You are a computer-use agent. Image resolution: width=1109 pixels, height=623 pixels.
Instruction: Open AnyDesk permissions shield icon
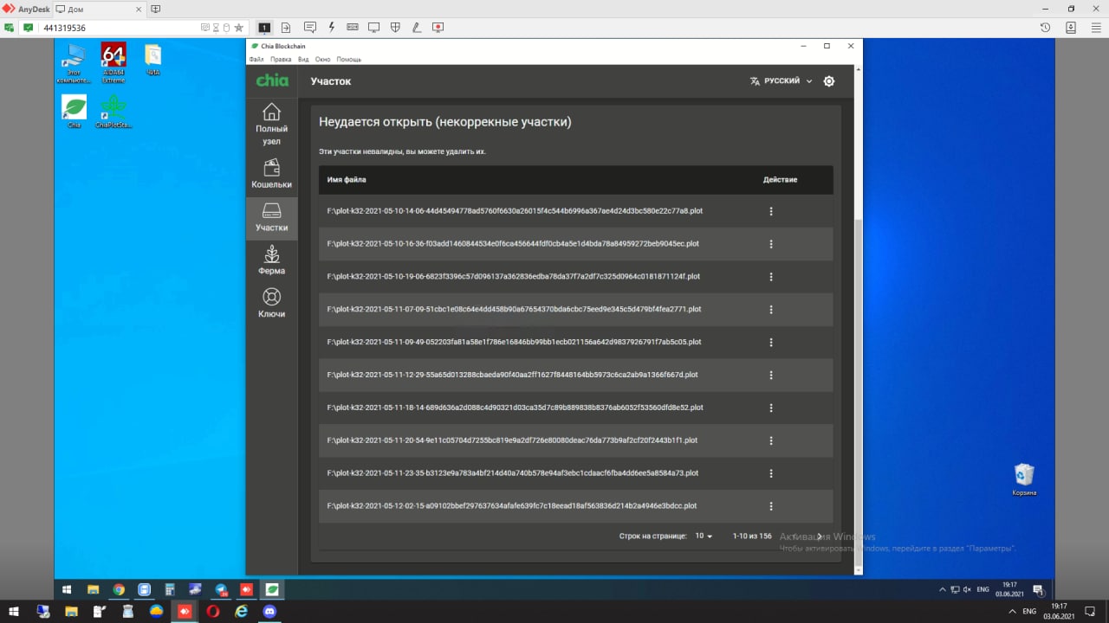coord(396,28)
